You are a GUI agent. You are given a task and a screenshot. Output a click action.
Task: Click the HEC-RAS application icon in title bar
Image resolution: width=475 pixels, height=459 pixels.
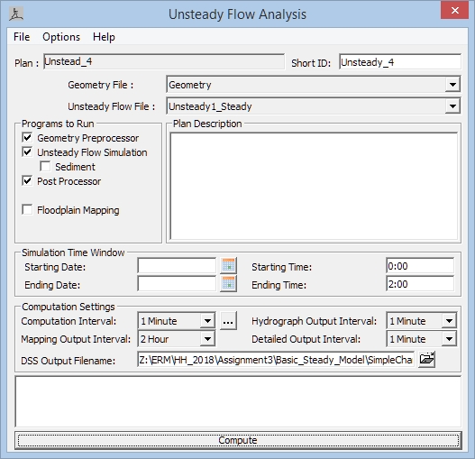coord(15,14)
